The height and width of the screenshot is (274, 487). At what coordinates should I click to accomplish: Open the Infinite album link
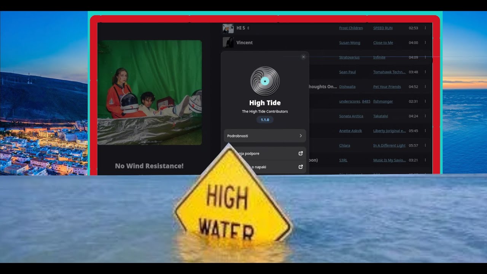(x=379, y=57)
